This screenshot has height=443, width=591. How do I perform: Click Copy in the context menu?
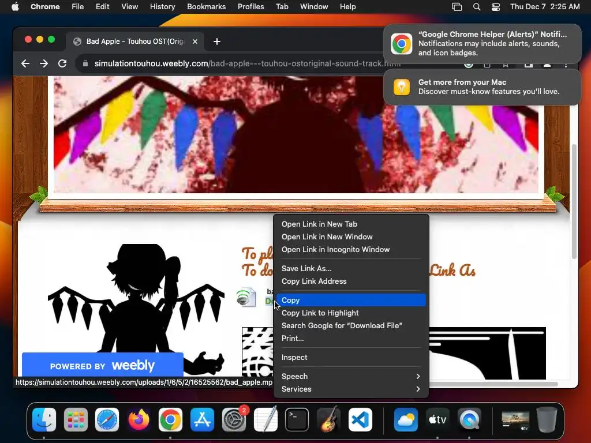coord(351,300)
